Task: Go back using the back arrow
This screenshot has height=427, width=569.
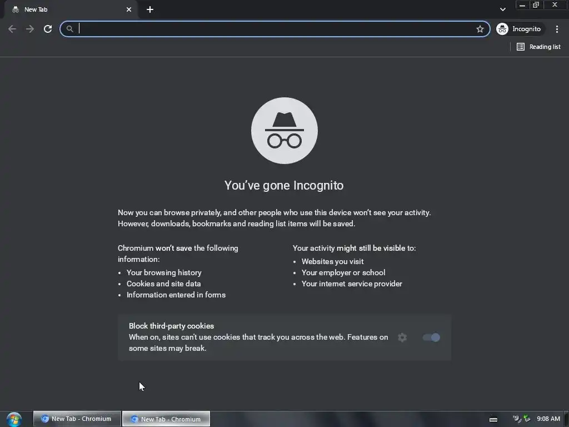Action: tap(12, 29)
